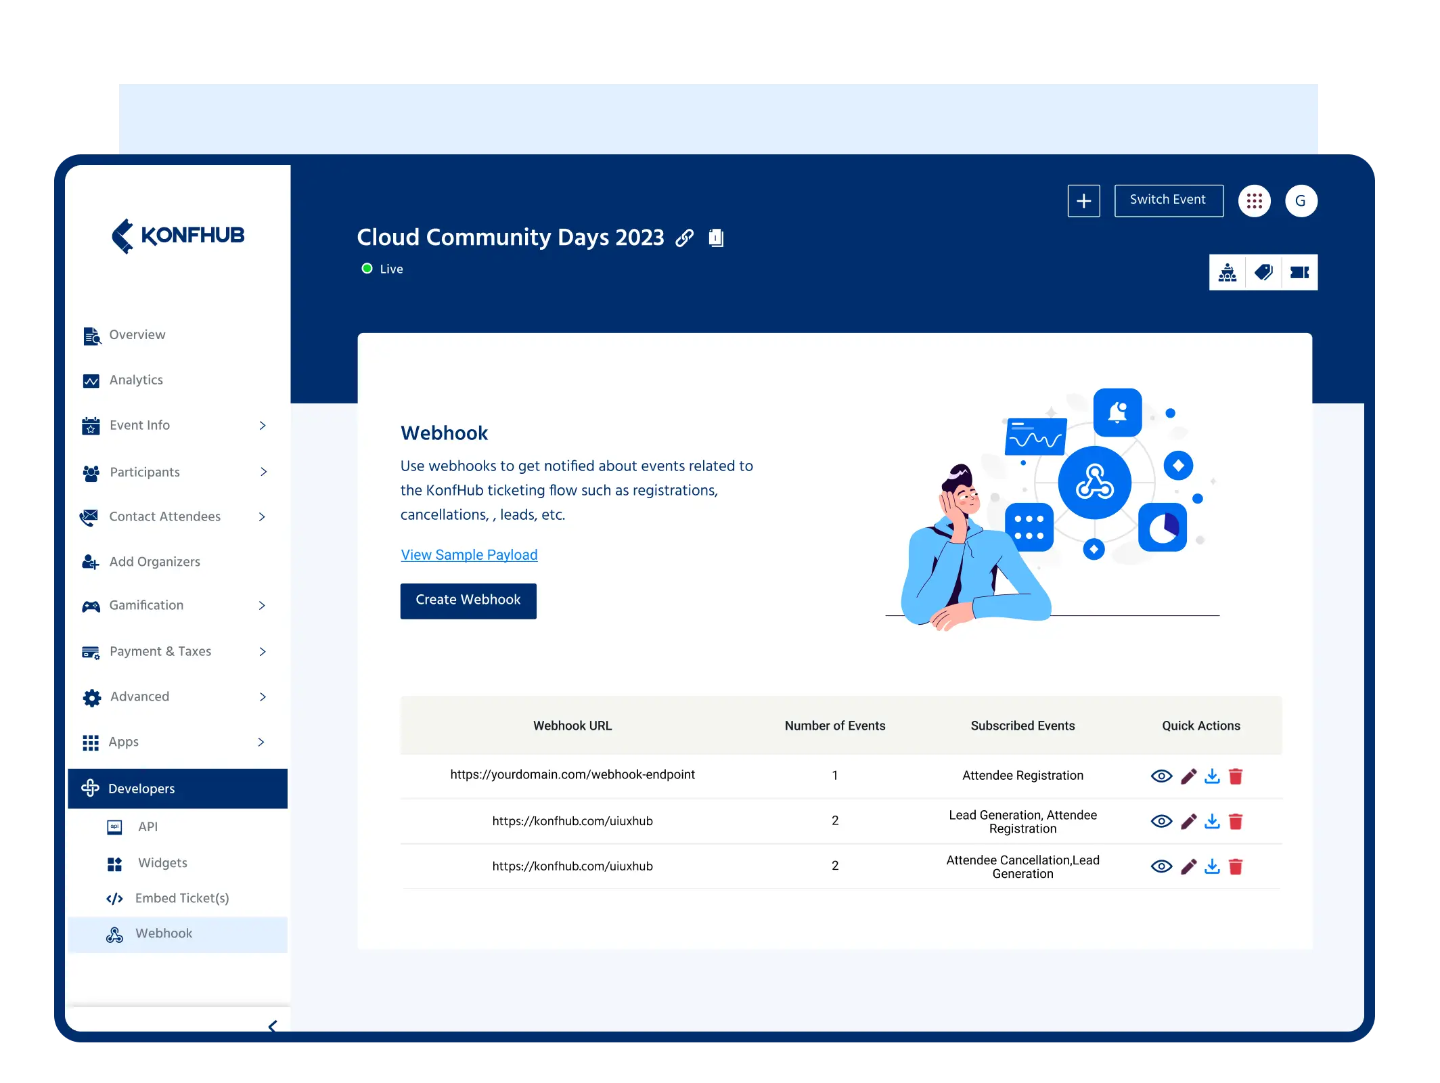This screenshot has height=1083, width=1440.
Task: Click the download icon for konfhub.com/uiuxhub first webhook
Action: pyautogui.click(x=1213, y=821)
